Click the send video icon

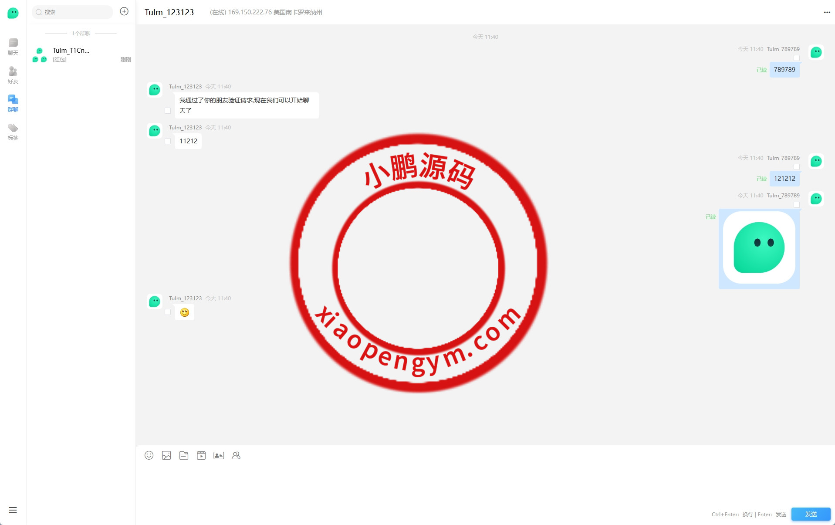pos(201,455)
